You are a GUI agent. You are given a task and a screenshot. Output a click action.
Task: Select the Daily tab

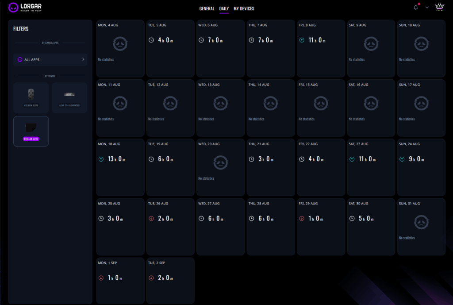tap(224, 8)
